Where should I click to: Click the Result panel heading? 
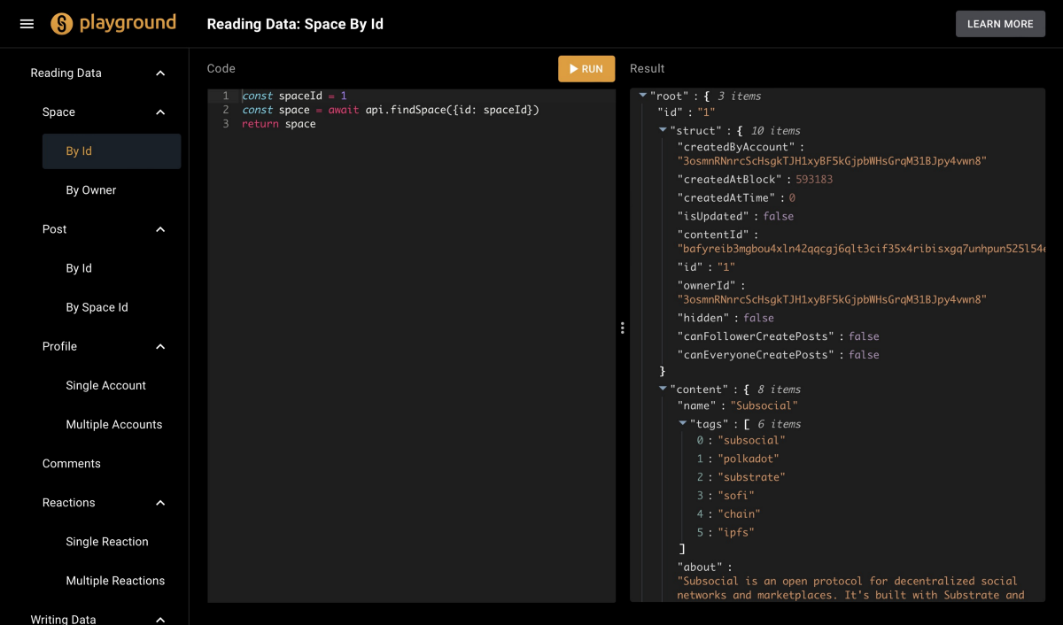(x=647, y=68)
